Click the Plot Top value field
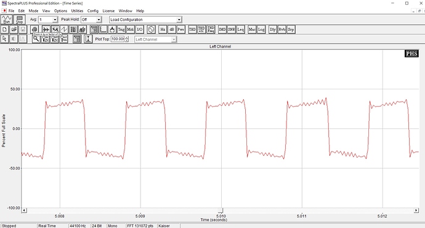This screenshot has height=228, width=425. (x=118, y=39)
